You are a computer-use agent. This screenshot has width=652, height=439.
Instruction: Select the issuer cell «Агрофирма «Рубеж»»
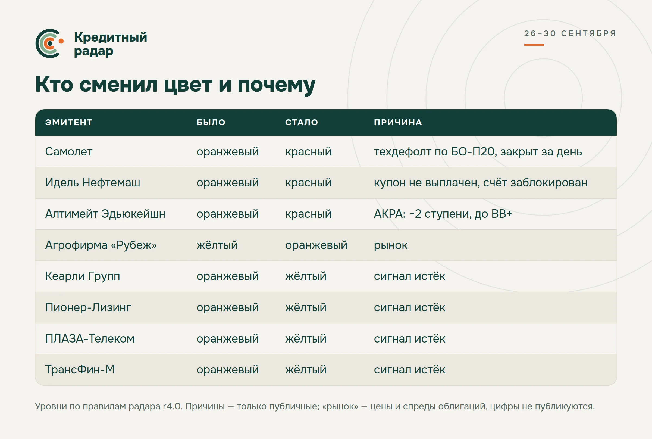[x=101, y=245]
